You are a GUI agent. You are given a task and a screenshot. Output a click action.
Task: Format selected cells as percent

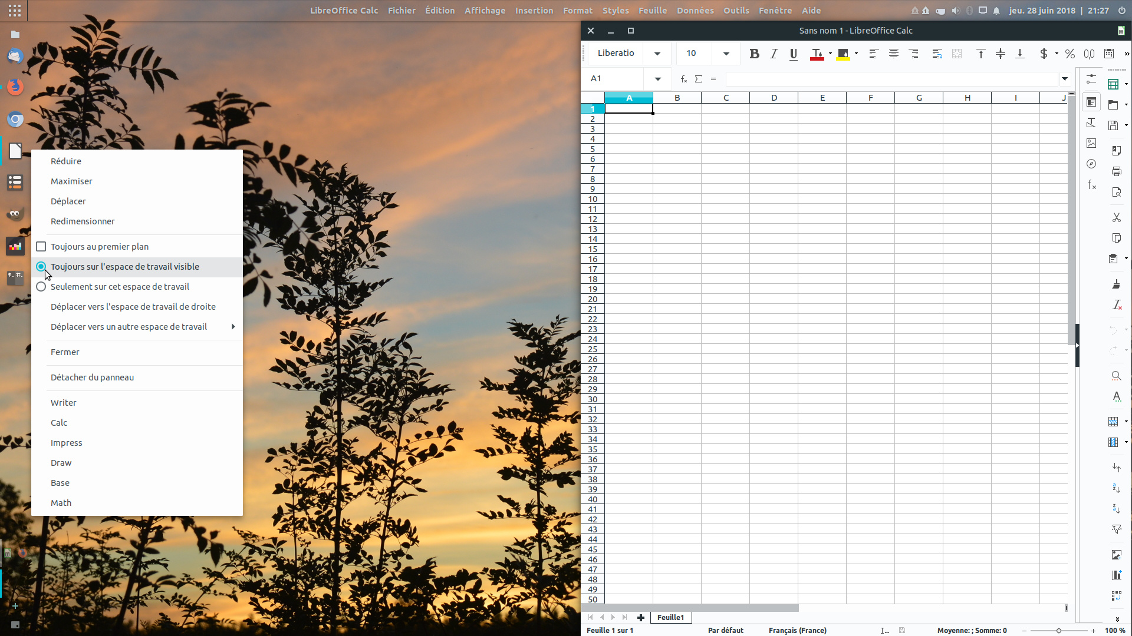pos(1070,54)
